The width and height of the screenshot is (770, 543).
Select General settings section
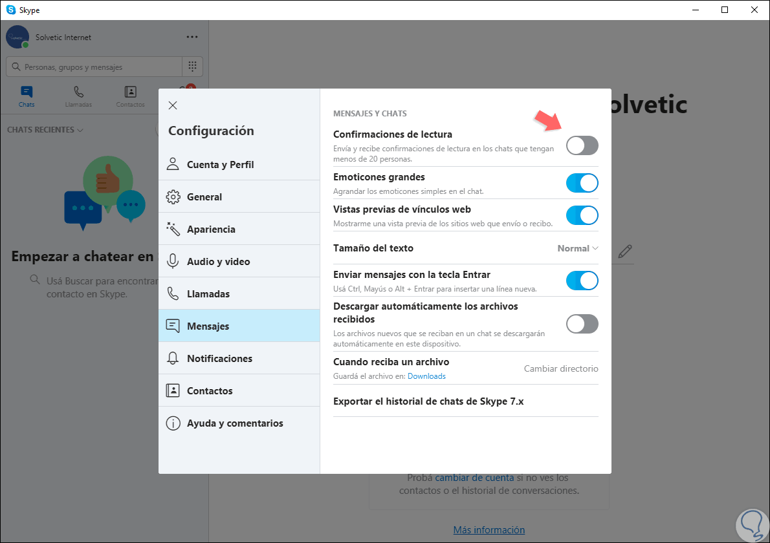click(239, 197)
